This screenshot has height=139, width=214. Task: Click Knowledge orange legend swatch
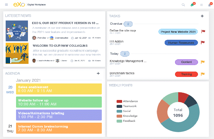point(119,116)
